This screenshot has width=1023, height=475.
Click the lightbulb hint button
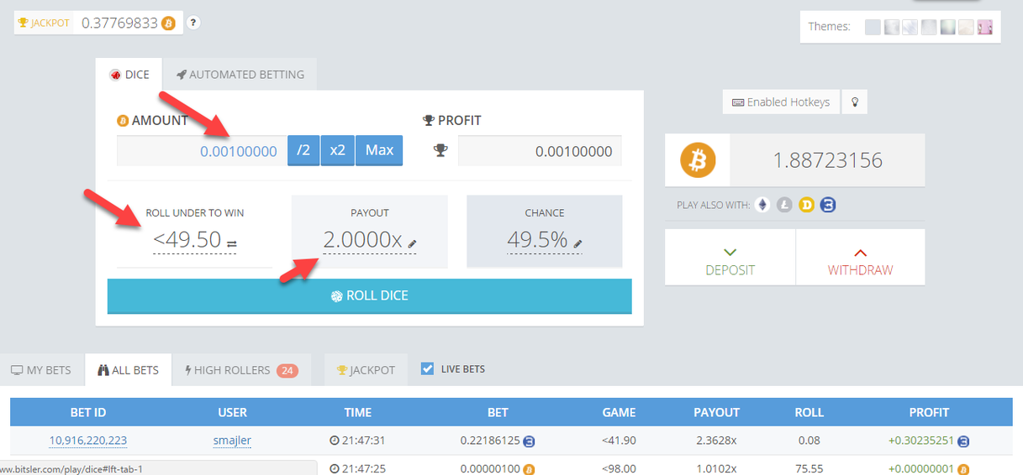(855, 102)
